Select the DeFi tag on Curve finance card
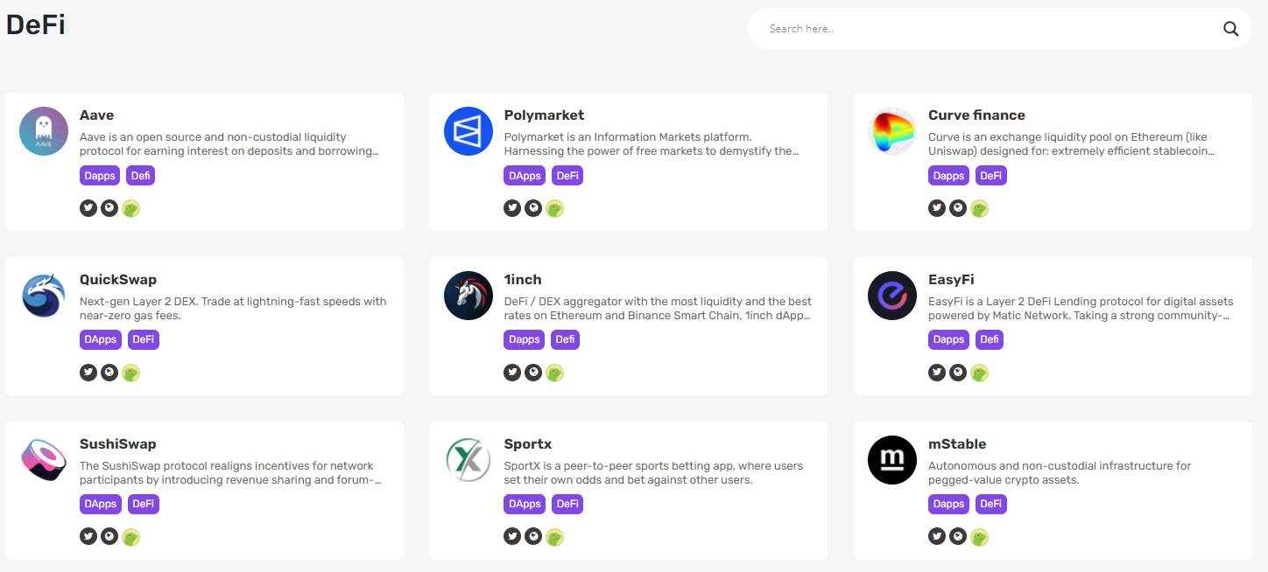This screenshot has width=1268, height=572. pyautogui.click(x=990, y=176)
